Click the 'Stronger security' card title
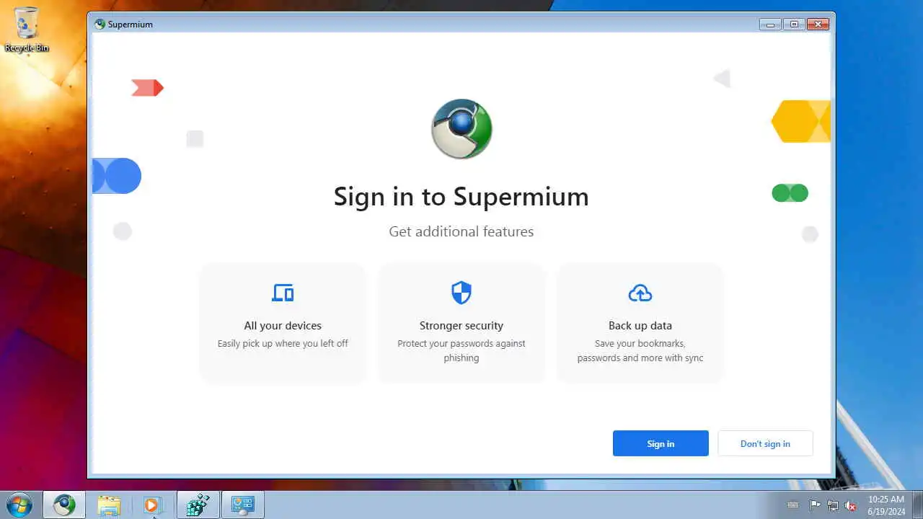Screen dimensions: 923x519 [x=461, y=326]
